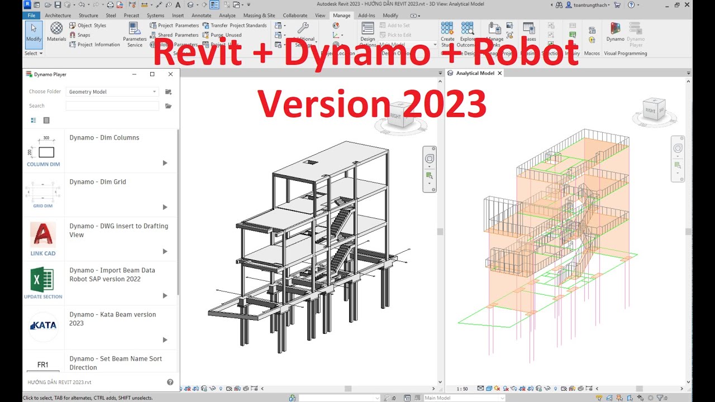Click Create Study in Generative Design

click(x=447, y=35)
